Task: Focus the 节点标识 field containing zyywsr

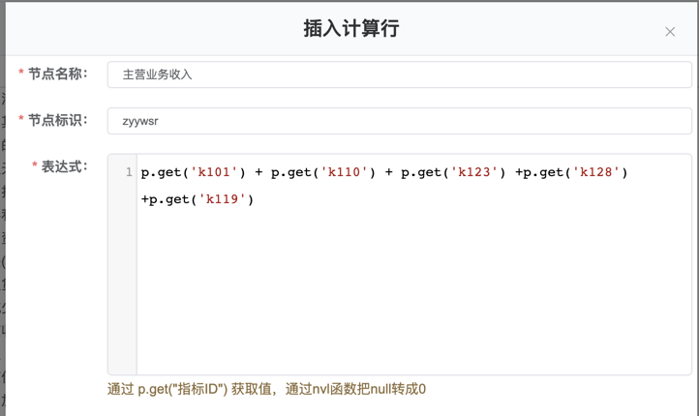Action: point(399,121)
